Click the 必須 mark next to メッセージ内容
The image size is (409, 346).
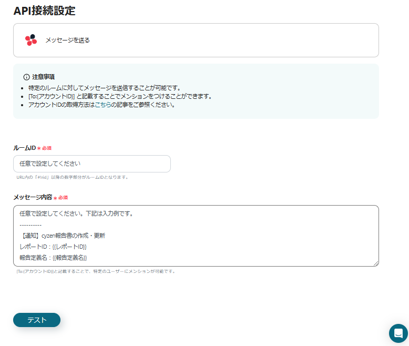point(60,198)
